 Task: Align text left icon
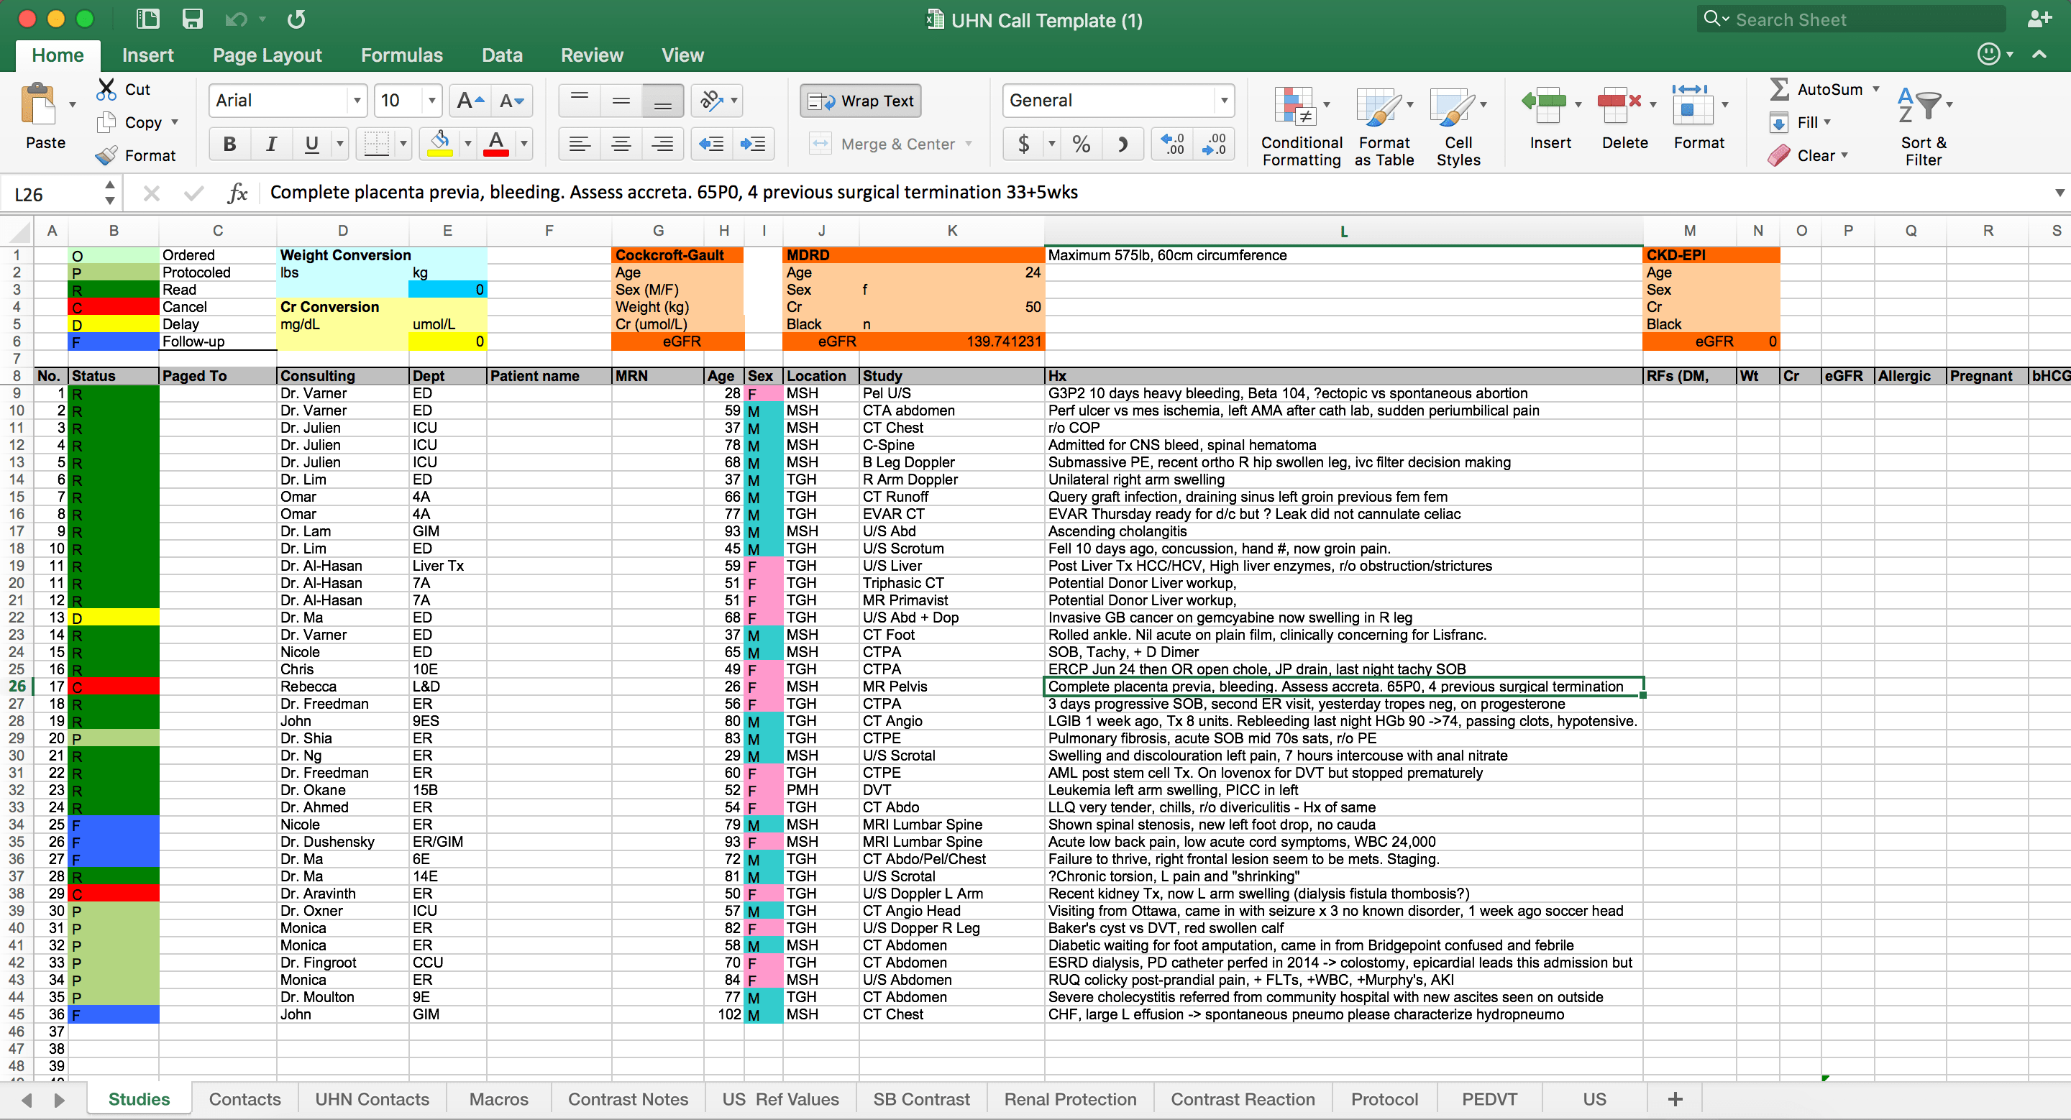click(x=580, y=144)
